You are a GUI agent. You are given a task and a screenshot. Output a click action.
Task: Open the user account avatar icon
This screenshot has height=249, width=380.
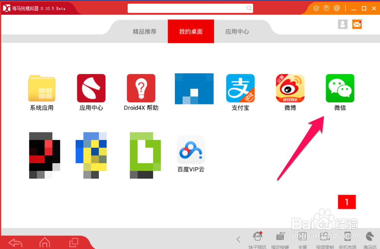click(343, 24)
